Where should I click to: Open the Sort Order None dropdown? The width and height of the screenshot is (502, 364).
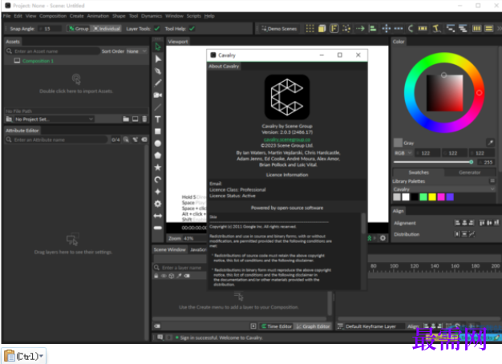click(x=136, y=51)
